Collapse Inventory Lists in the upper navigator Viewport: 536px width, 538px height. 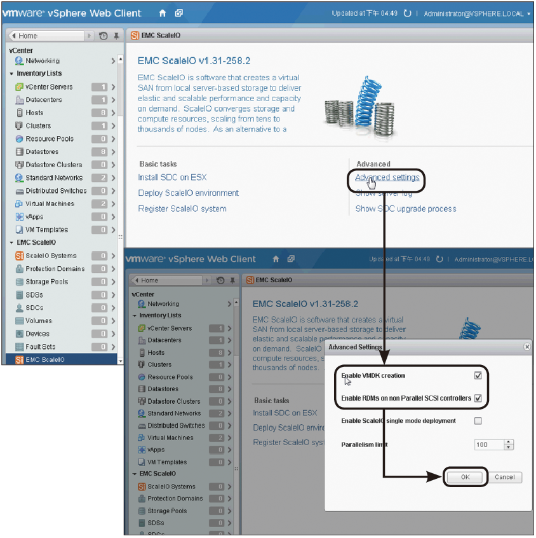[x=11, y=74]
